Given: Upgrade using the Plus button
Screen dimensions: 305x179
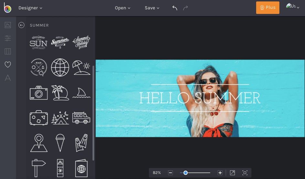Looking at the screenshot, I should point(268,7).
